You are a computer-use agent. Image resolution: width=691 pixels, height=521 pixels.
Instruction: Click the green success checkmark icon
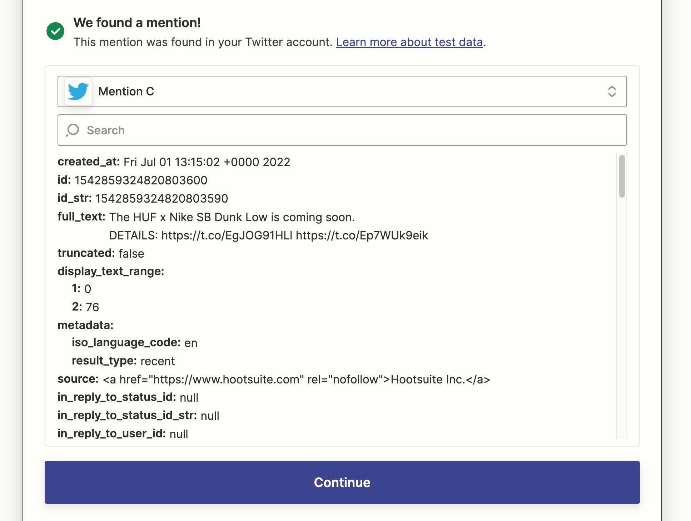(55, 31)
